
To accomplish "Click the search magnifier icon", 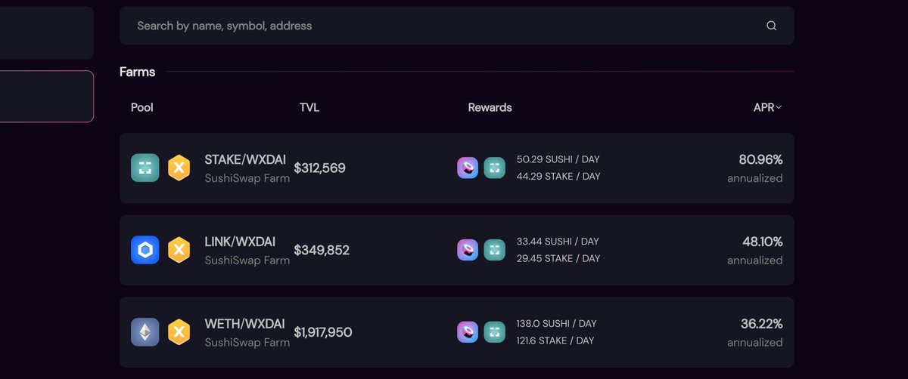I will 771,26.
